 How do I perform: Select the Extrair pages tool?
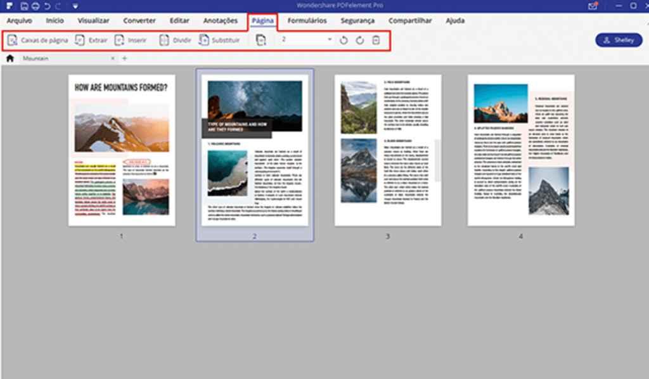point(91,40)
